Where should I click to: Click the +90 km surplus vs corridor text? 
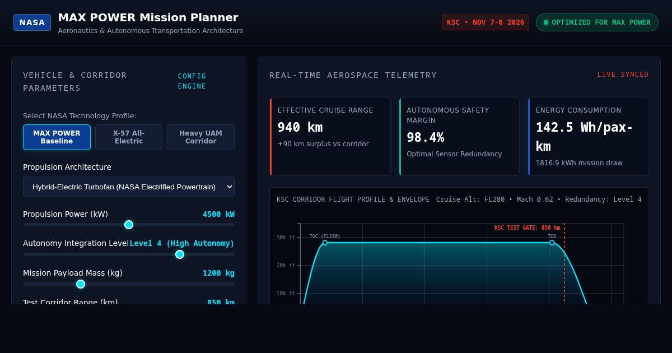tap(323, 144)
